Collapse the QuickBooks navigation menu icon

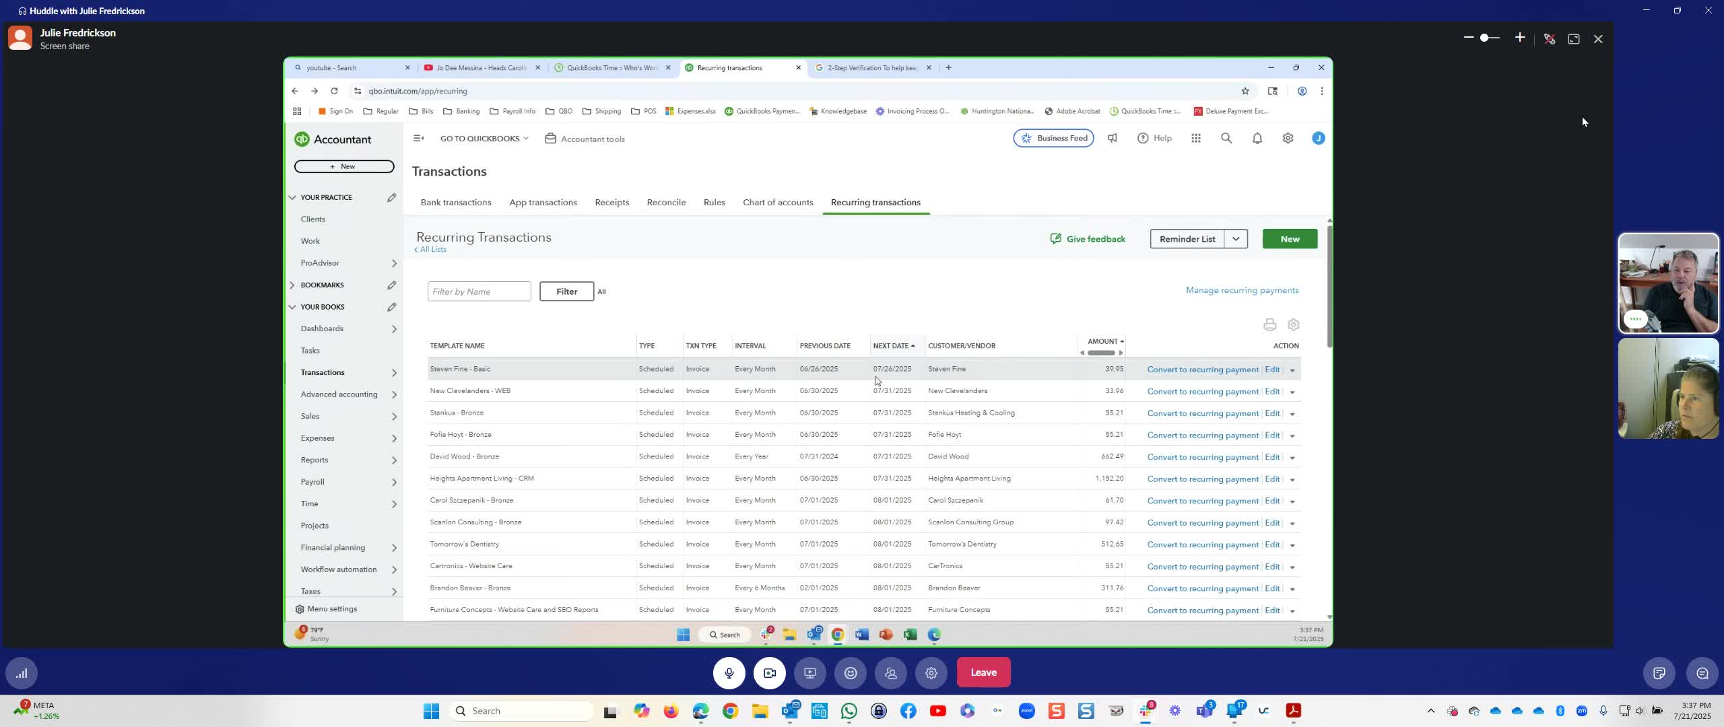(418, 139)
